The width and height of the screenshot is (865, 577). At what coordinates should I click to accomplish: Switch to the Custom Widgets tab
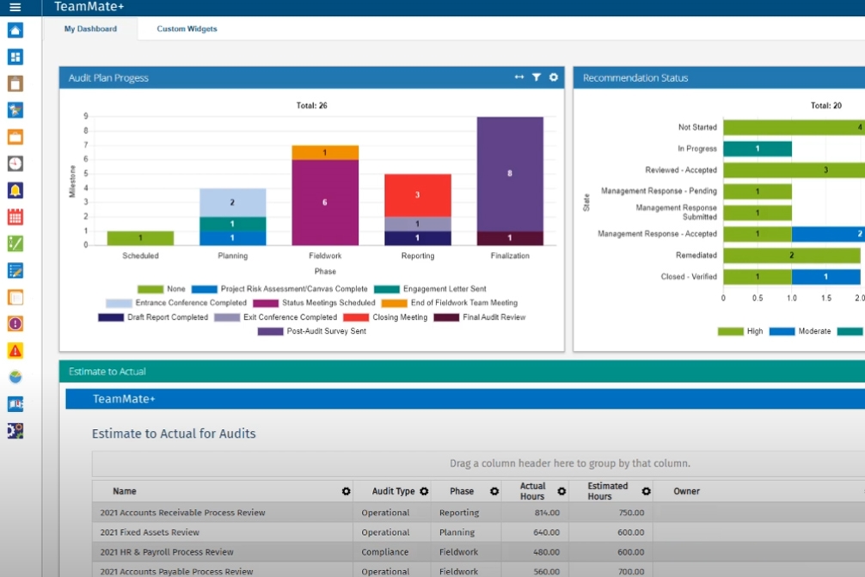pos(187,28)
